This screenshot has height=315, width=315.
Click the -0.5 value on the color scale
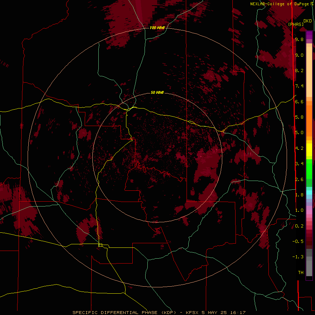(298, 241)
